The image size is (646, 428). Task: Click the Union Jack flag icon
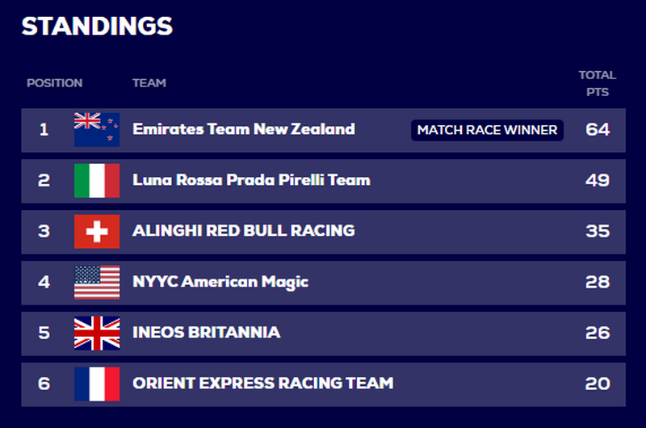point(97,334)
